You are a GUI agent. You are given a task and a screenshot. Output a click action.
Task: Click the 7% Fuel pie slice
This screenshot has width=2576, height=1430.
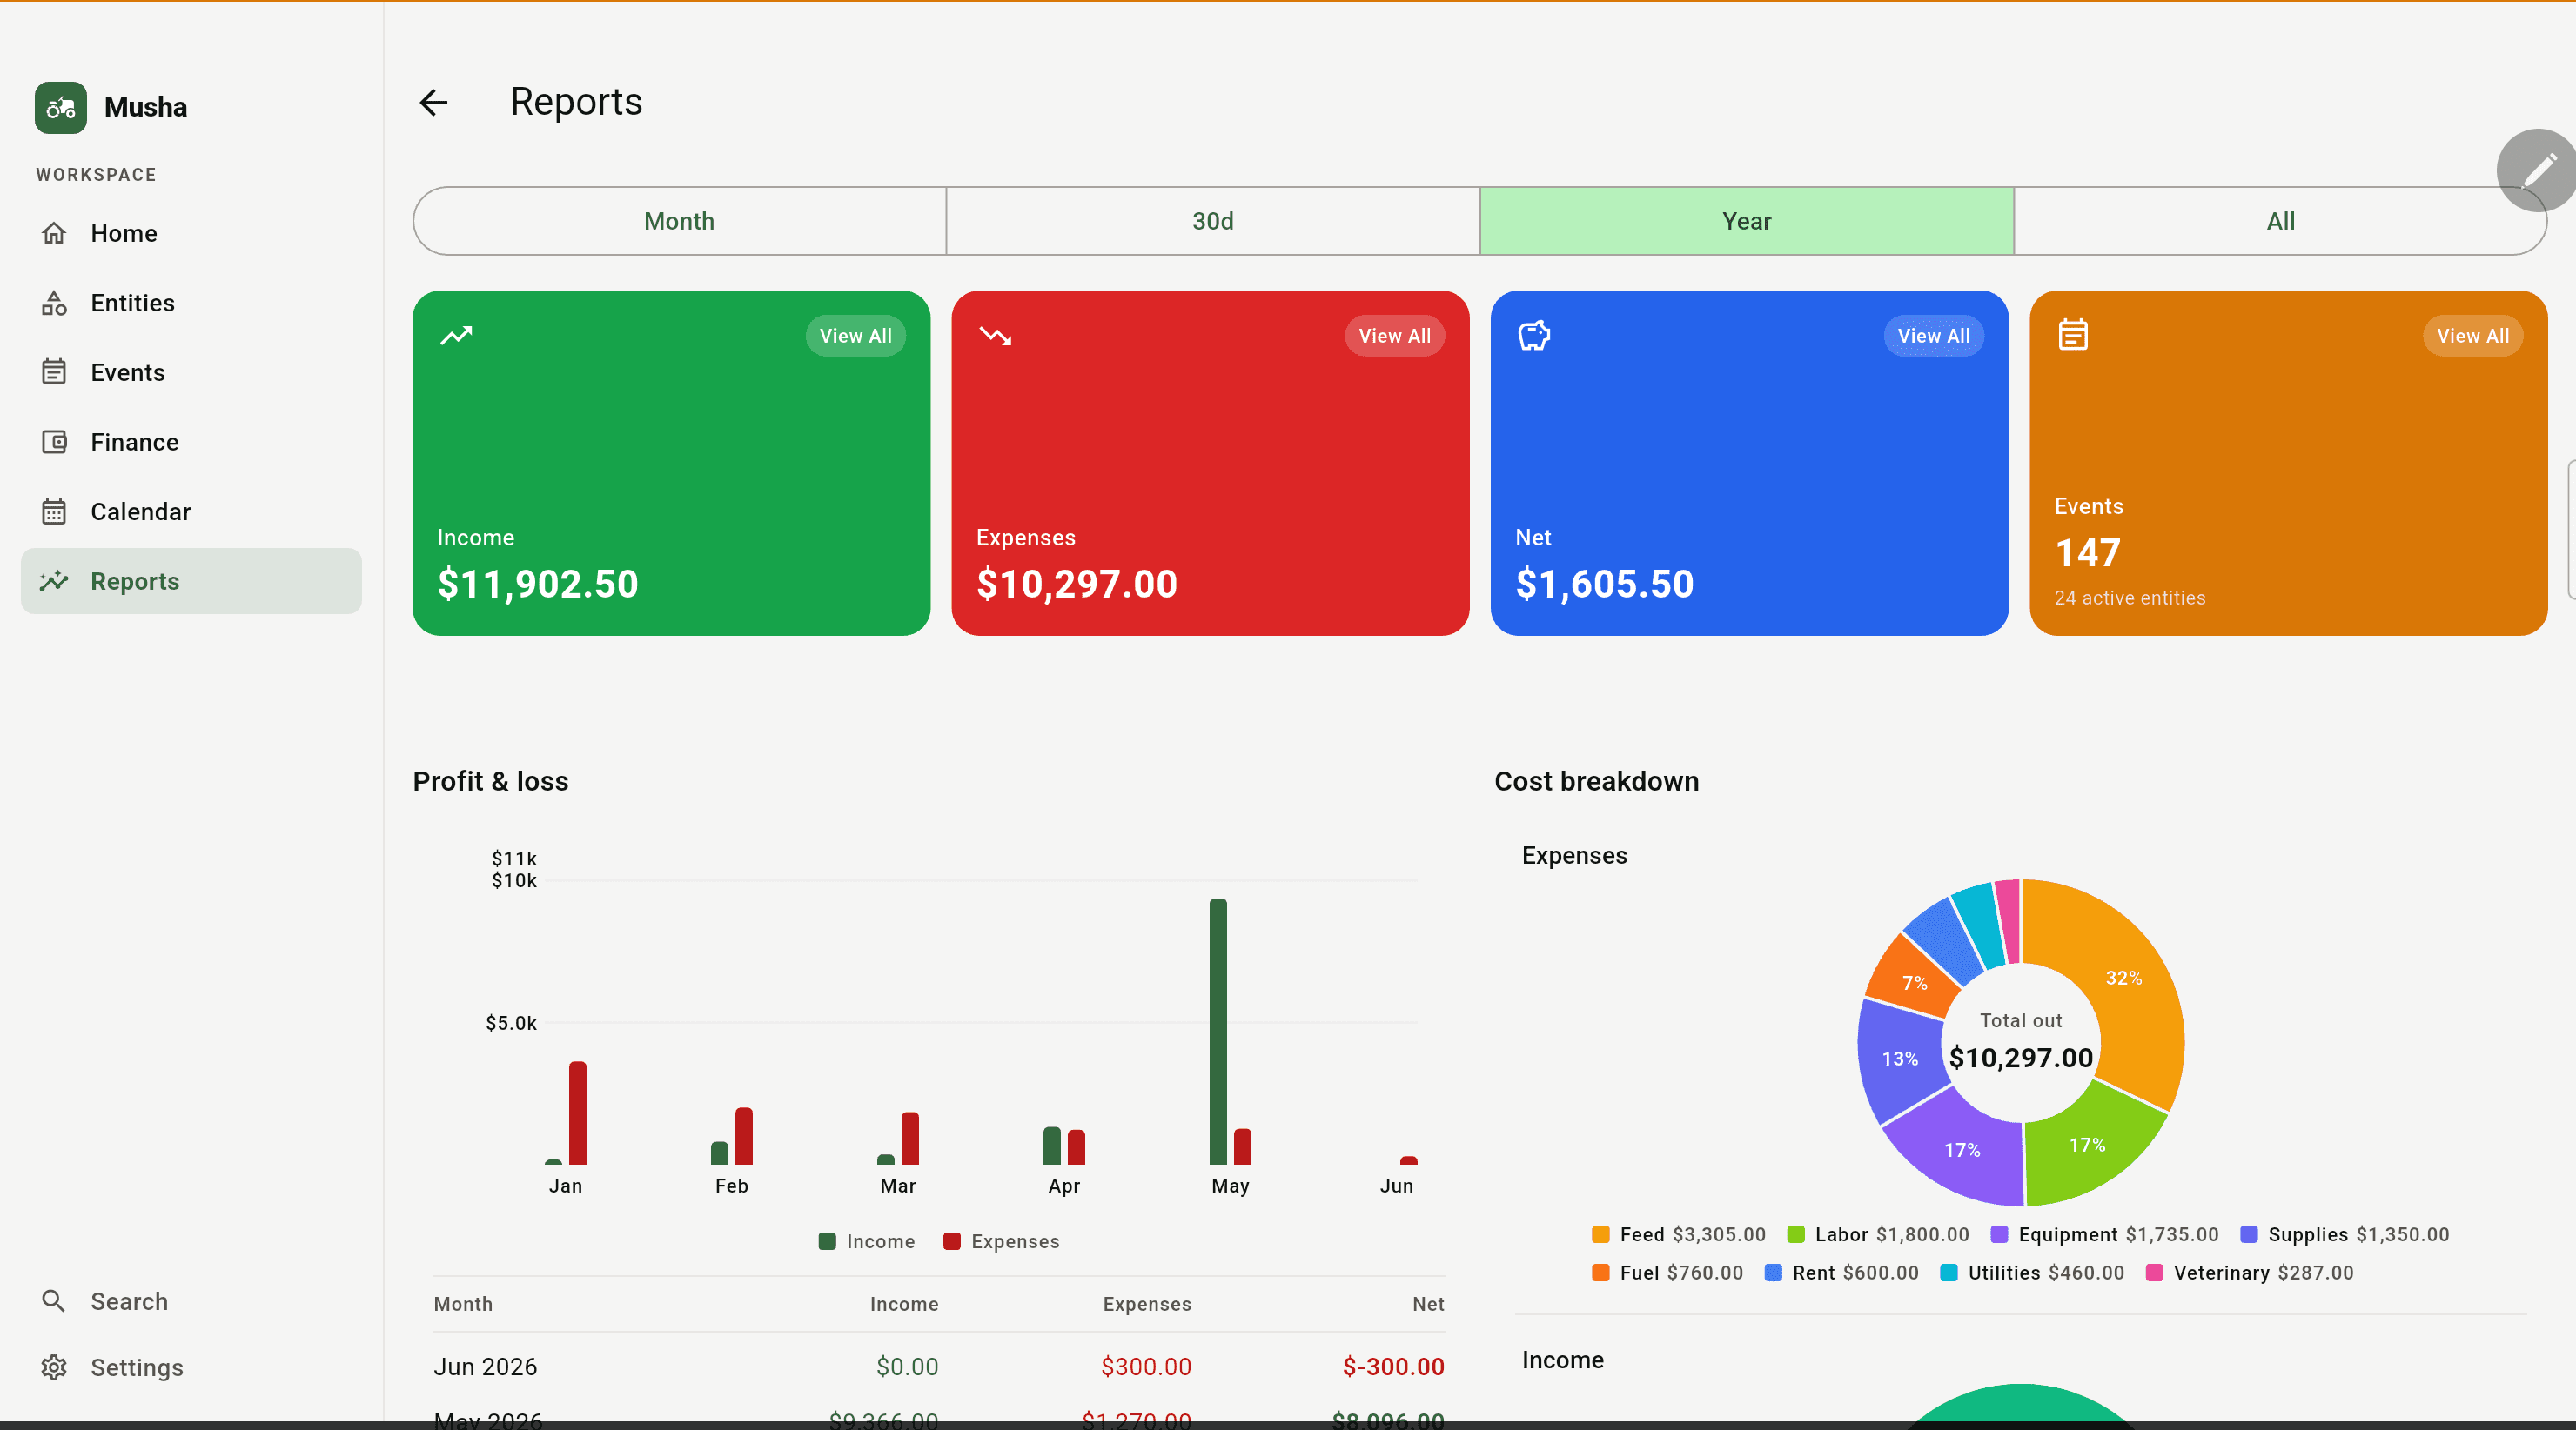point(1914,982)
